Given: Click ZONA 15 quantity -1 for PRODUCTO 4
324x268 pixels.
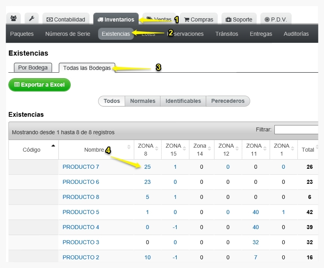Looking at the screenshot, I should [x=175, y=227].
